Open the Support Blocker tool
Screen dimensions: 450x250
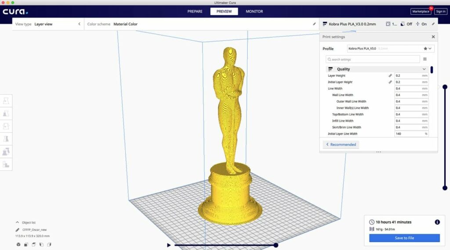tap(6, 164)
